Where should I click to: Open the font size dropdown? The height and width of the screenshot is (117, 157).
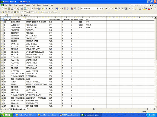point(103,9)
